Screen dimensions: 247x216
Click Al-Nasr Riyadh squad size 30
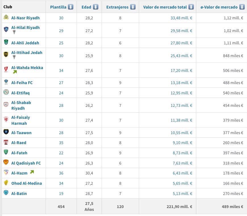coord(61,18)
